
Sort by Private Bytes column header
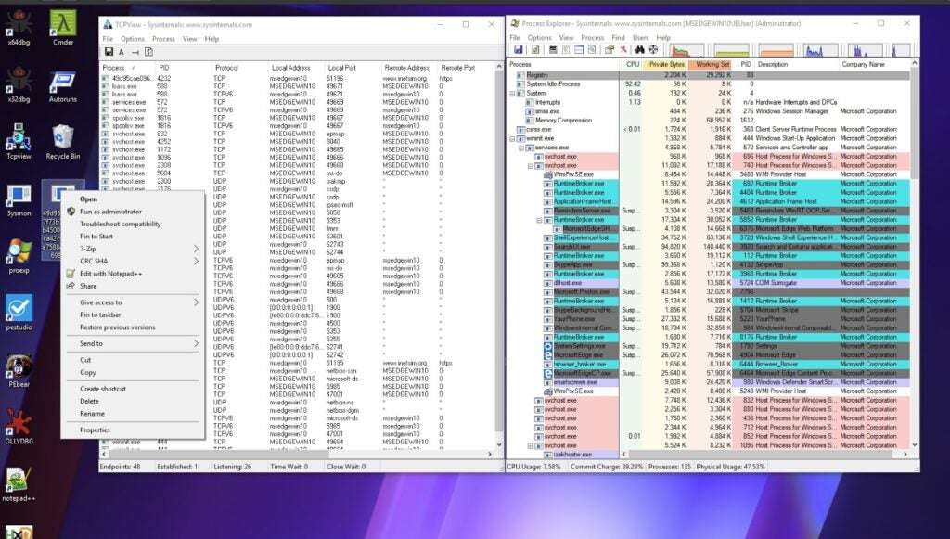665,64
